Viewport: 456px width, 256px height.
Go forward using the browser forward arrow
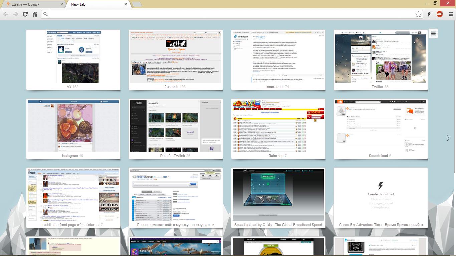point(15,14)
